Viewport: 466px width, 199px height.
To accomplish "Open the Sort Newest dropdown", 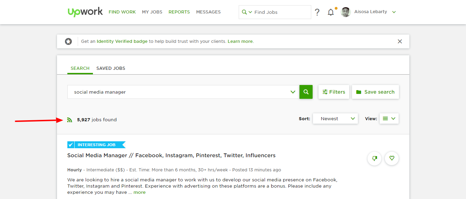I will pyautogui.click(x=335, y=119).
